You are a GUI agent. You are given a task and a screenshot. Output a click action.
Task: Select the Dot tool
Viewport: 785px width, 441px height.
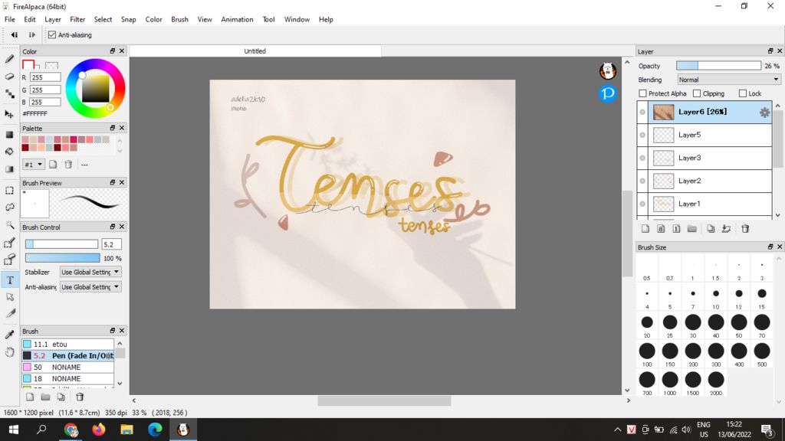click(9, 94)
